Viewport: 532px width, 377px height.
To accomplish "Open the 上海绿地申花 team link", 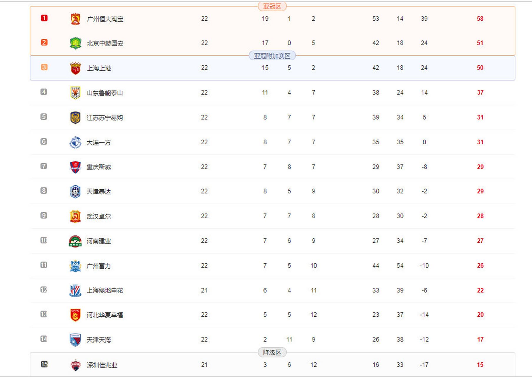I will coord(105,290).
